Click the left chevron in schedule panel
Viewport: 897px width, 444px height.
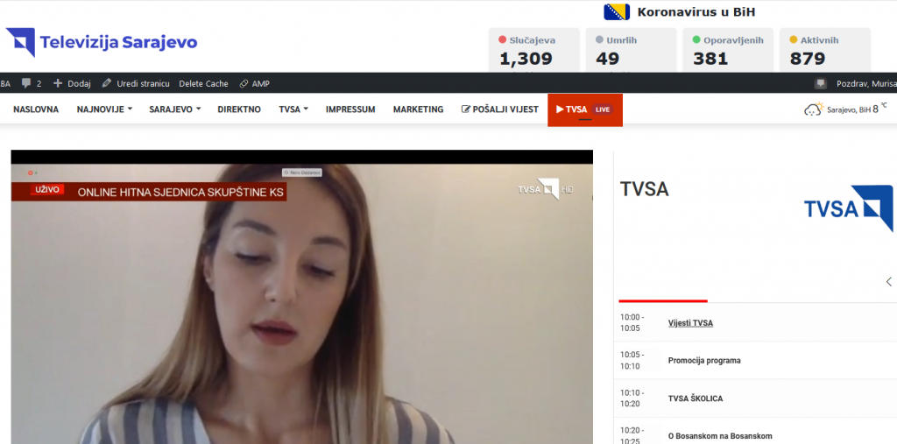click(x=888, y=282)
